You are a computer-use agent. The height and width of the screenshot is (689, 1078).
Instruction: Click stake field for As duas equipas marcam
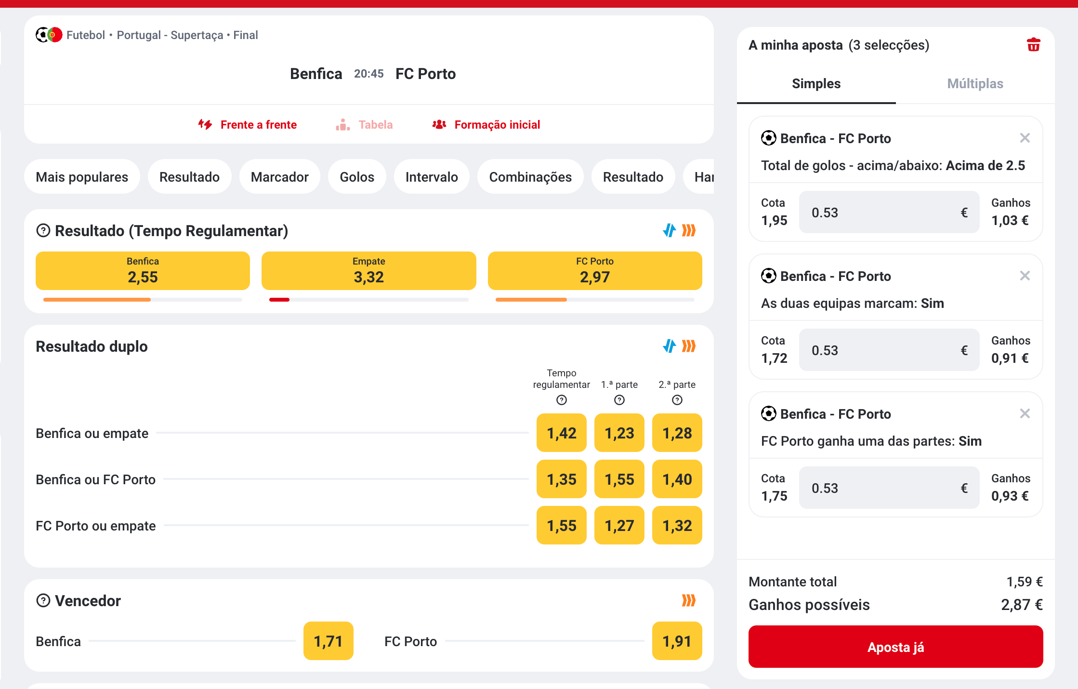(x=889, y=350)
